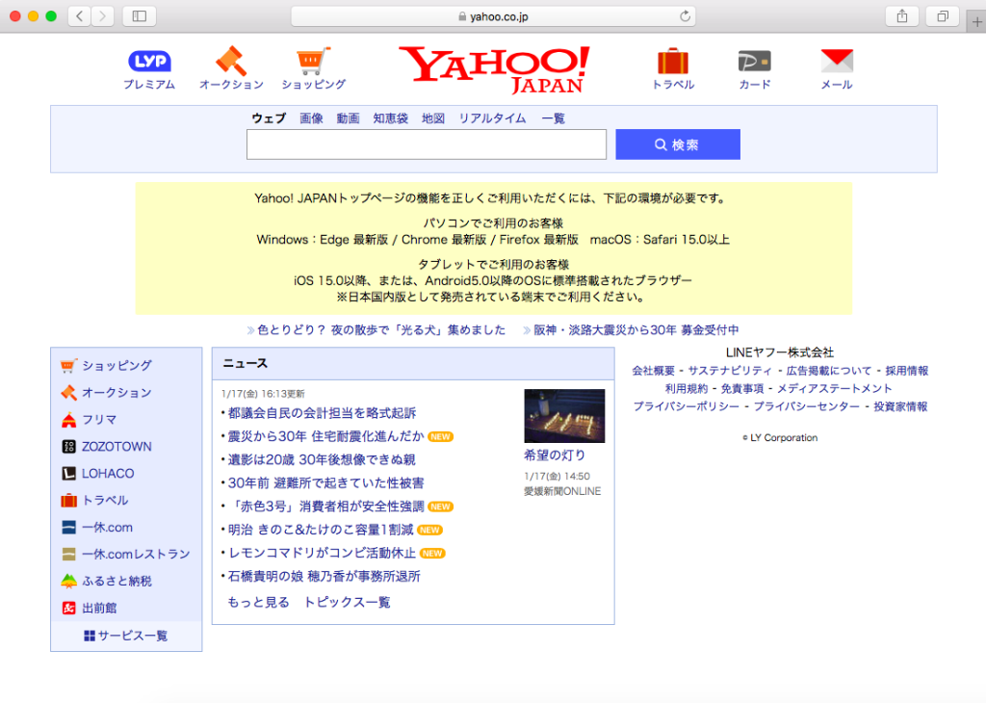Click the red Travel suitcase icon in header
The height and width of the screenshot is (703, 986).
click(673, 62)
